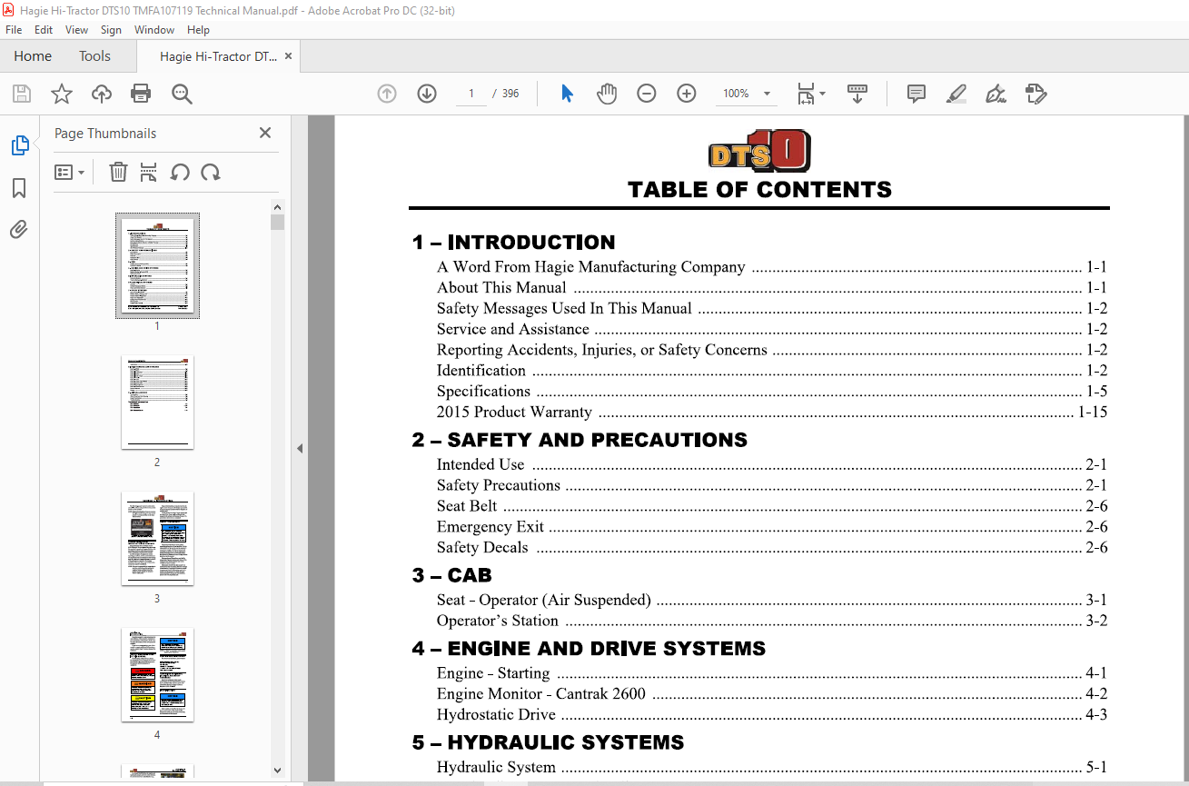Zoom out with minus icon
Image resolution: width=1189 pixels, height=786 pixels.
click(647, 94)
